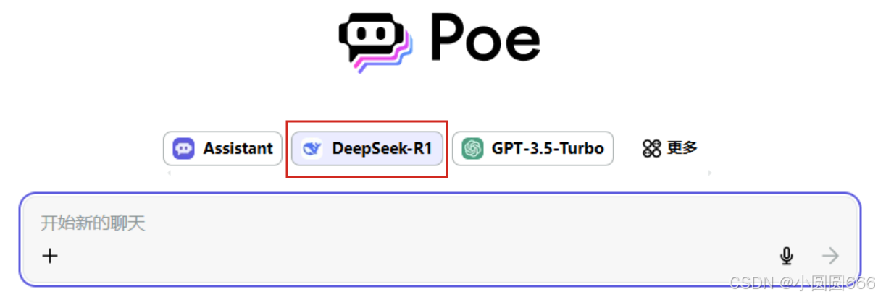The image size is (878, 297).
Task: Click the GPT-3.5-Turbo text label
Action: pos(548,149)
